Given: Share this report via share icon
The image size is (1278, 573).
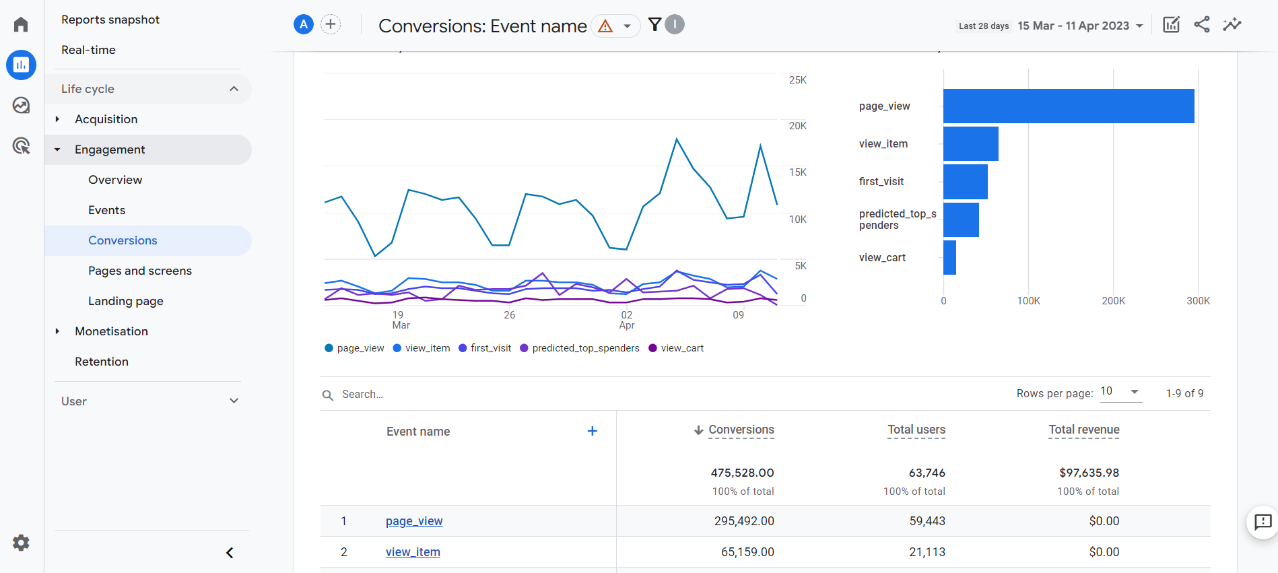Looking at the screenshot, I should [1202, 25].
